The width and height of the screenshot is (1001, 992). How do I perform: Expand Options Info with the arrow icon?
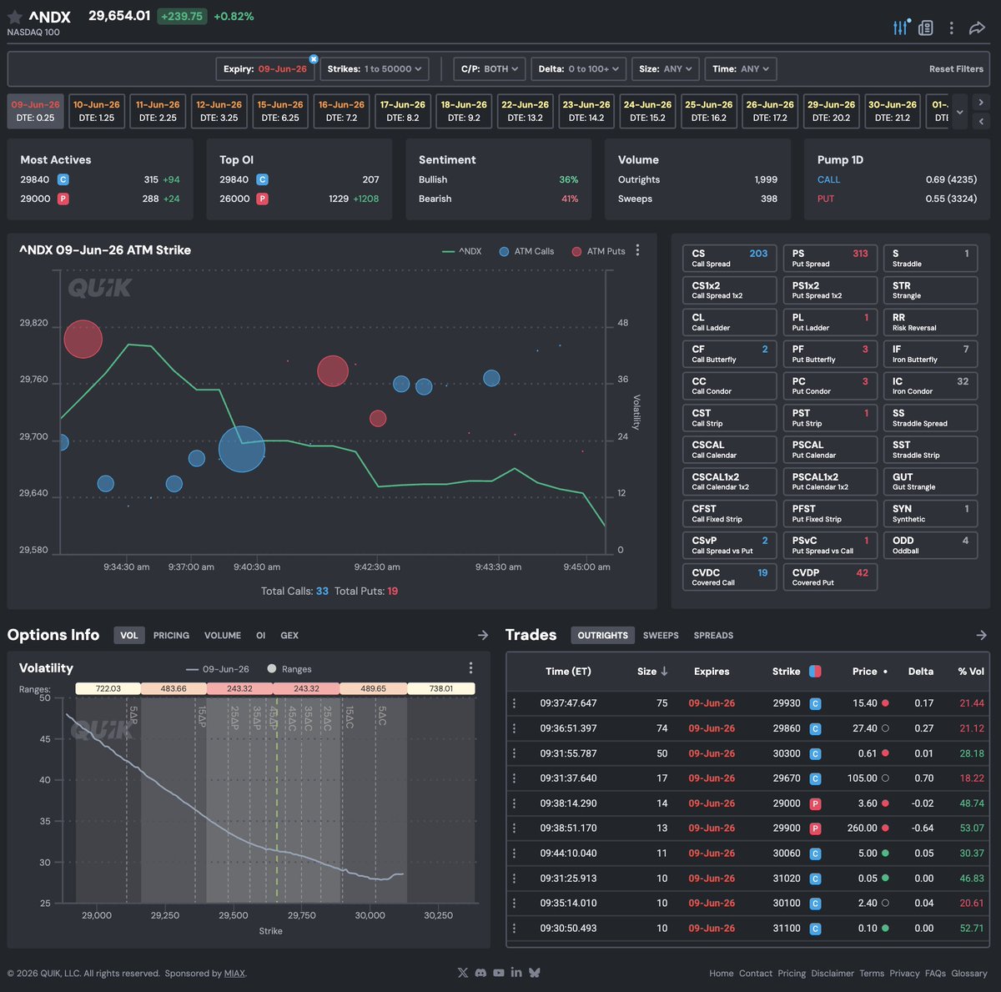pyautogui.click(x=483, y=636)
